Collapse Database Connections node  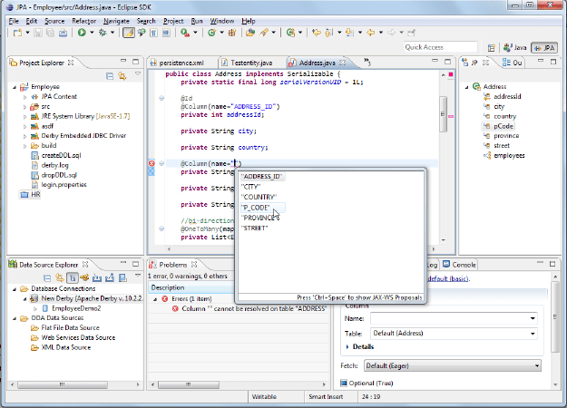click(x=15, y=288)
